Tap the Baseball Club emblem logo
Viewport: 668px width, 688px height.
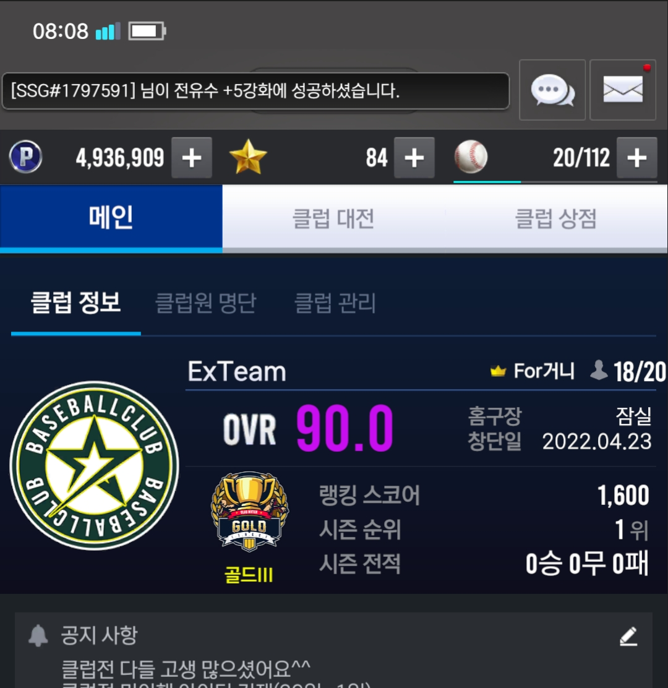(94, 465)
